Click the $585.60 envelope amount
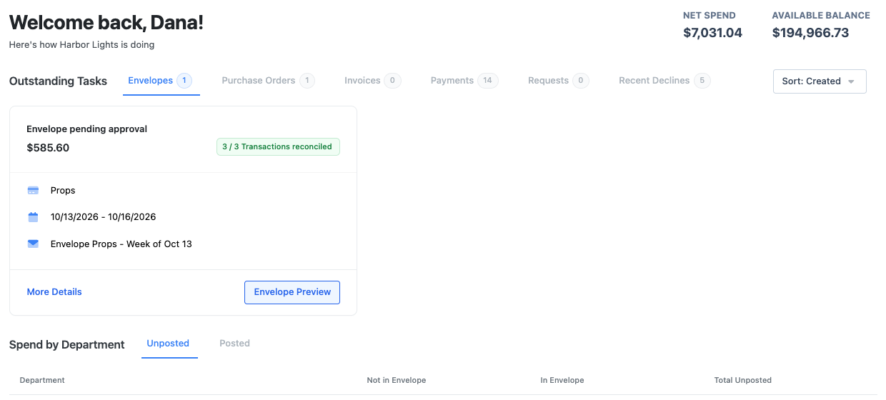886x400 pixels. tap(48, 148)
